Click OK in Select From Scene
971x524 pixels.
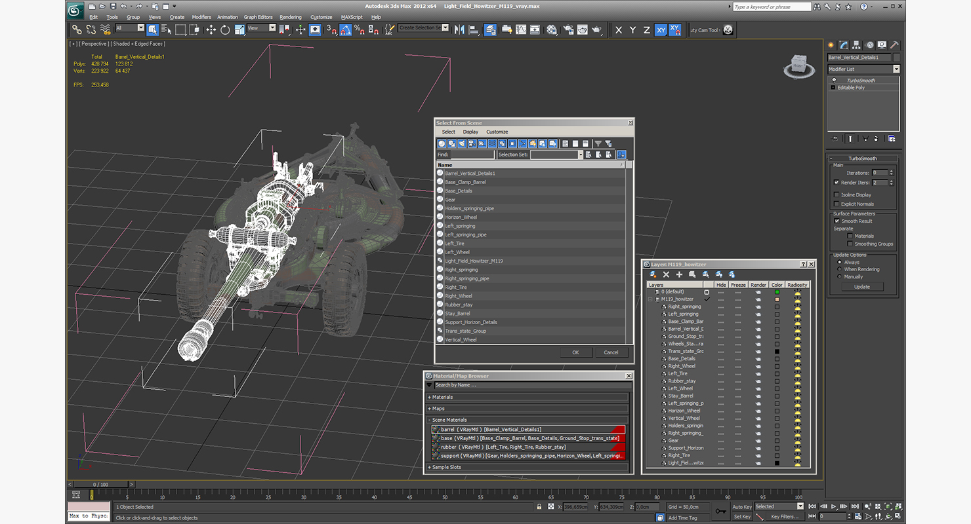click(x=575, y=352)
